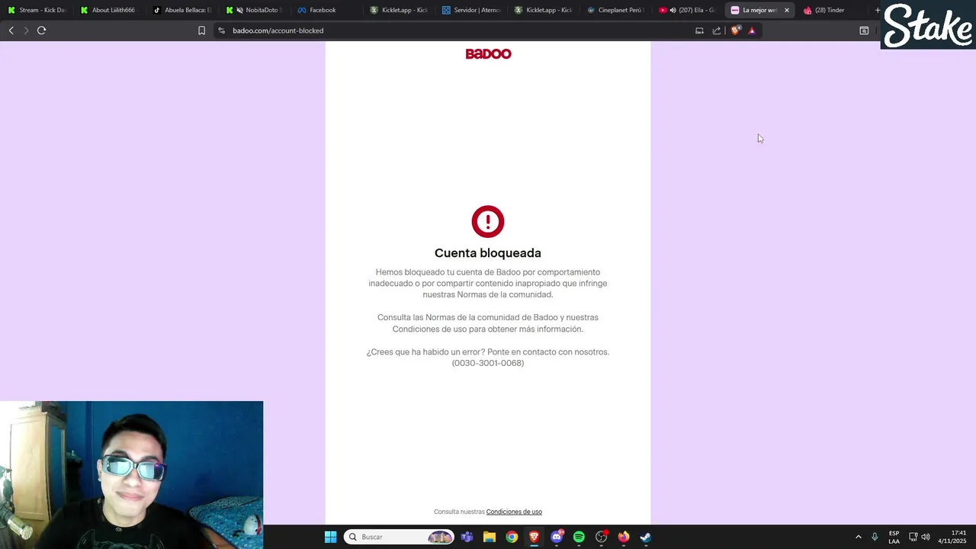Screen dimensions: 976x549
Task: Click the Cuenta bloqueada heading
Action: coord(488,253)
